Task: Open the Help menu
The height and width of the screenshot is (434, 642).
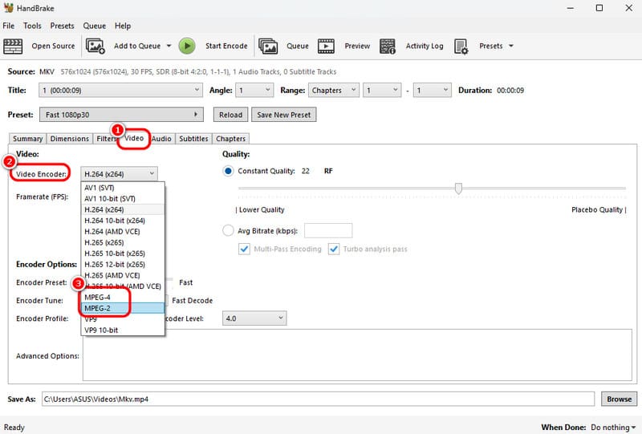Action: [123, 26]
